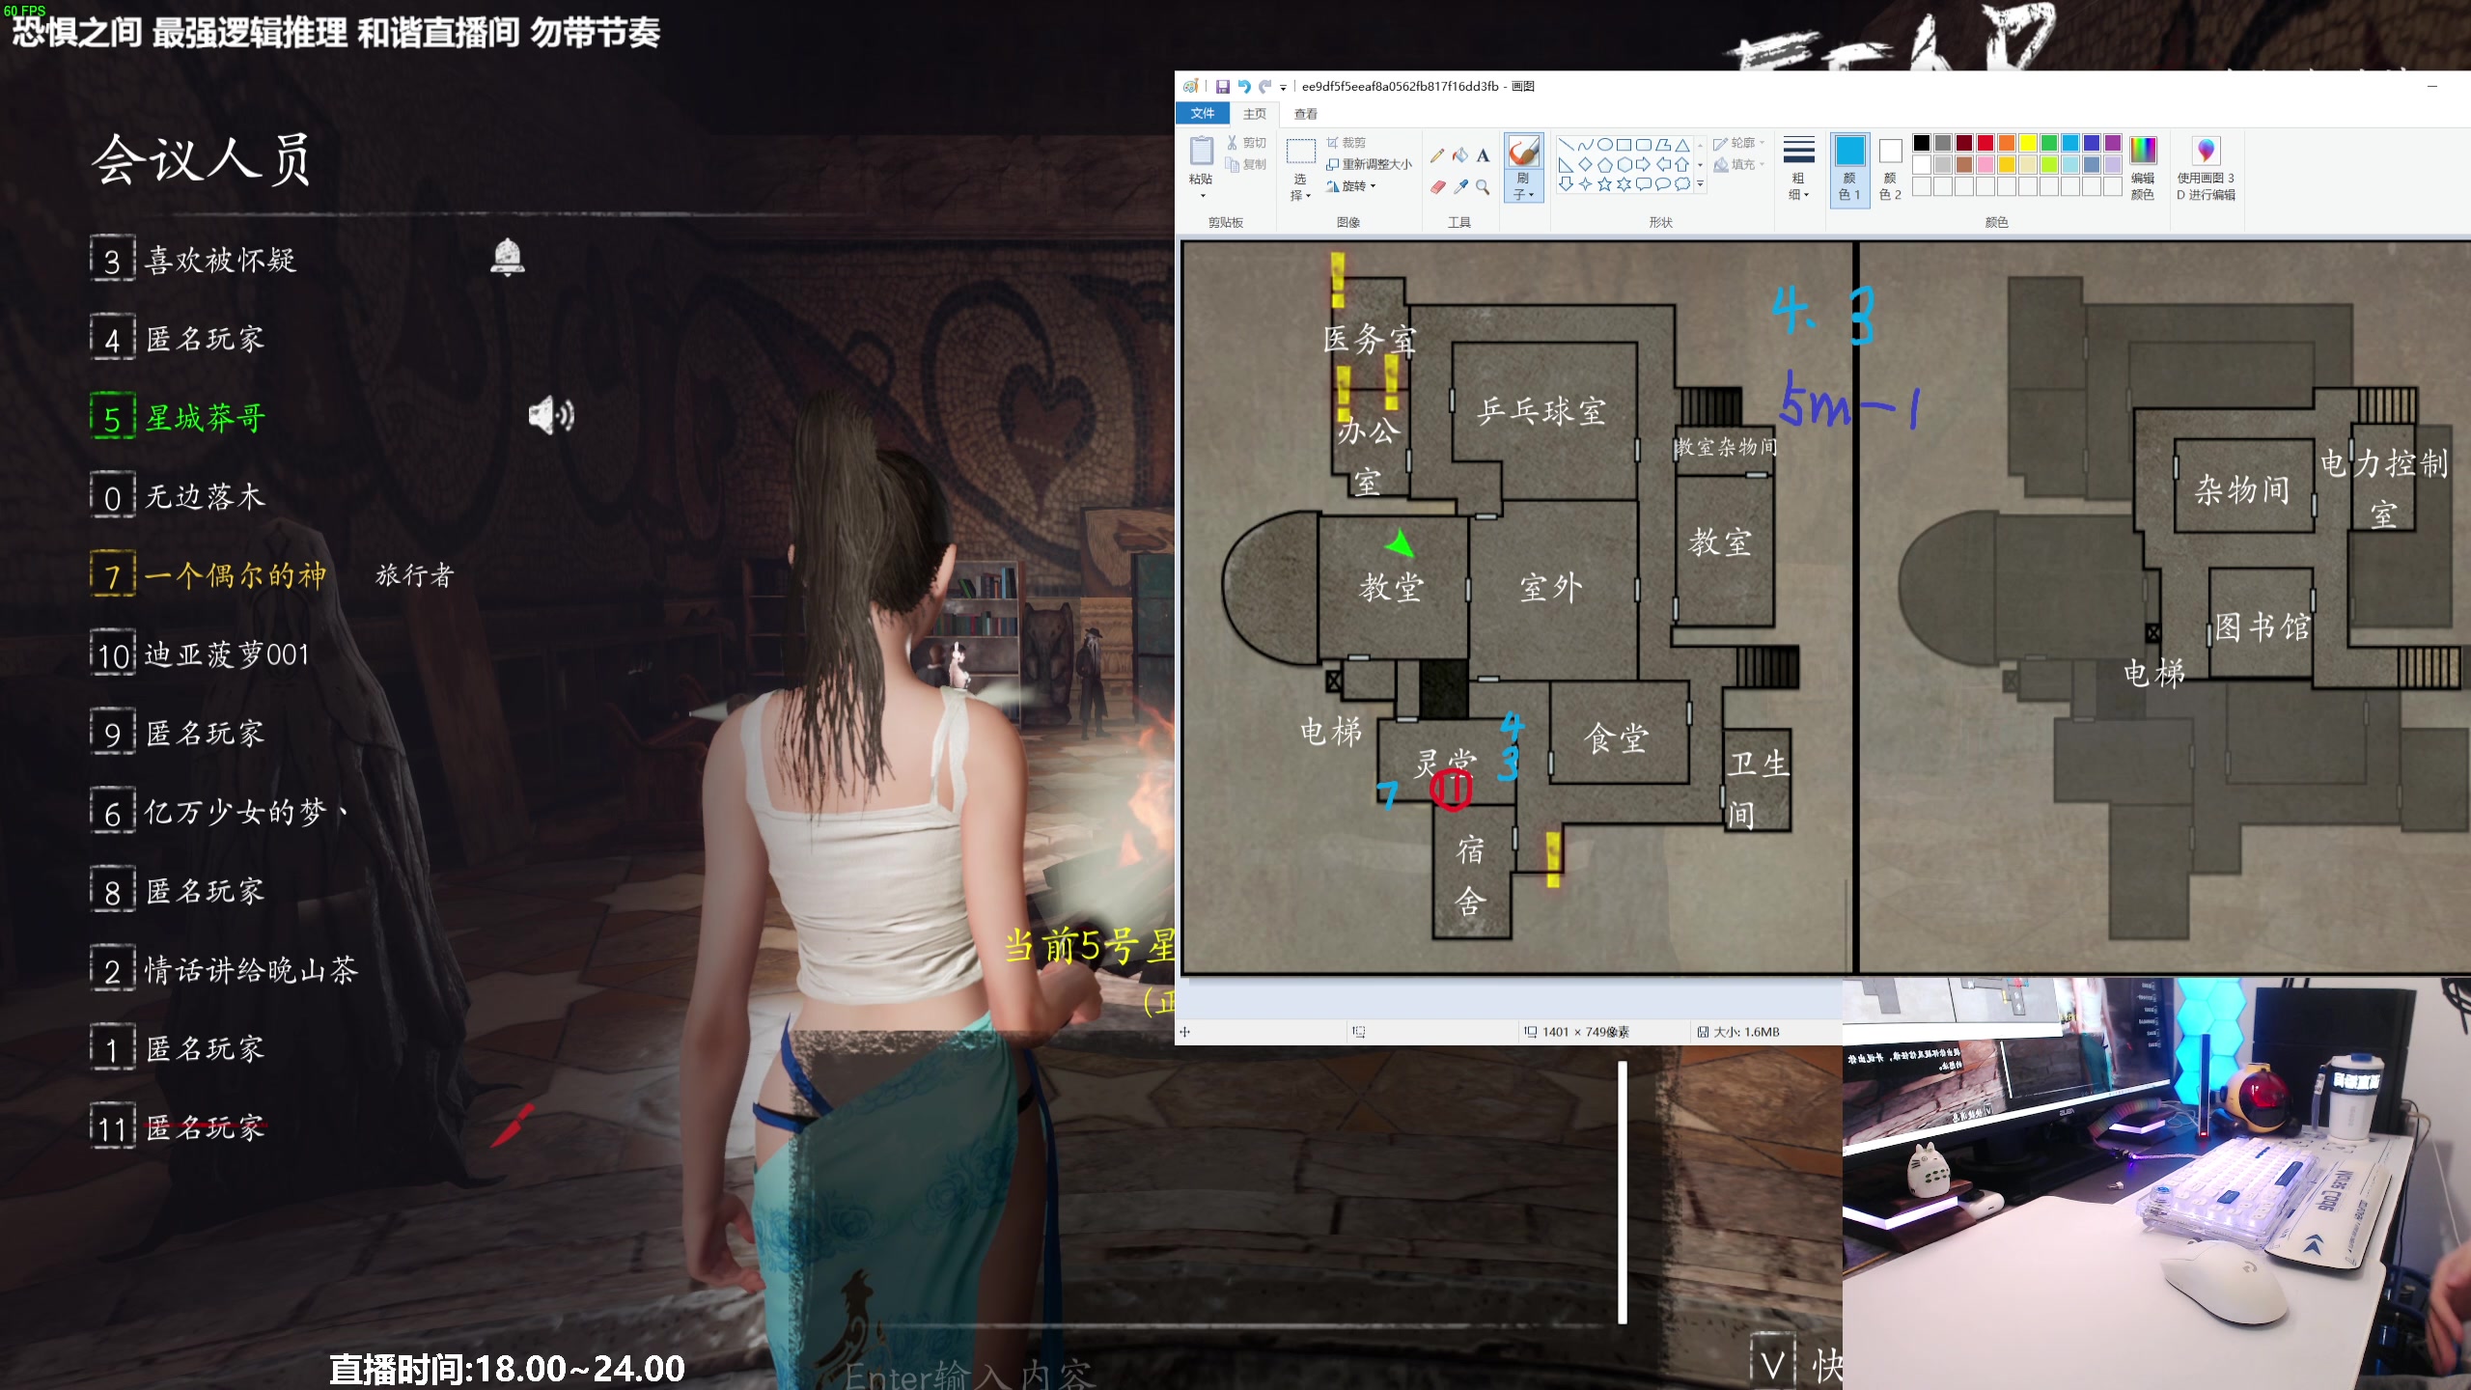This screenshot has width=2471, height=1390.
Task: Select player 0 无边落木 in meeting list
Action: pos(178,497)
